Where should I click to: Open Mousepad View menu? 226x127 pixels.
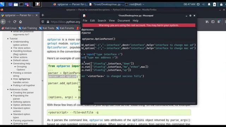(112, 20)
